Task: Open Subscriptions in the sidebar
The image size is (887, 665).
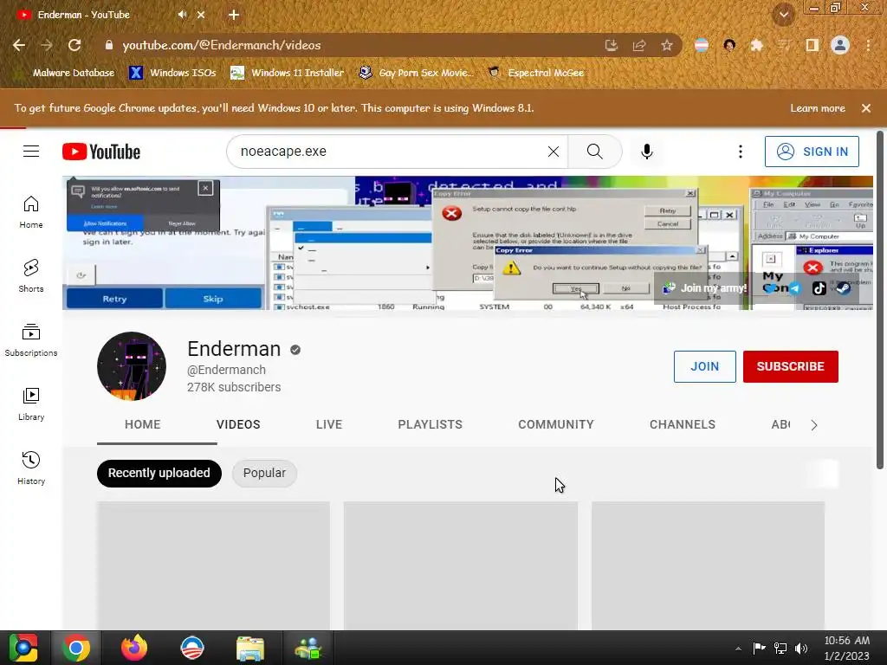Action: [31, 339]
